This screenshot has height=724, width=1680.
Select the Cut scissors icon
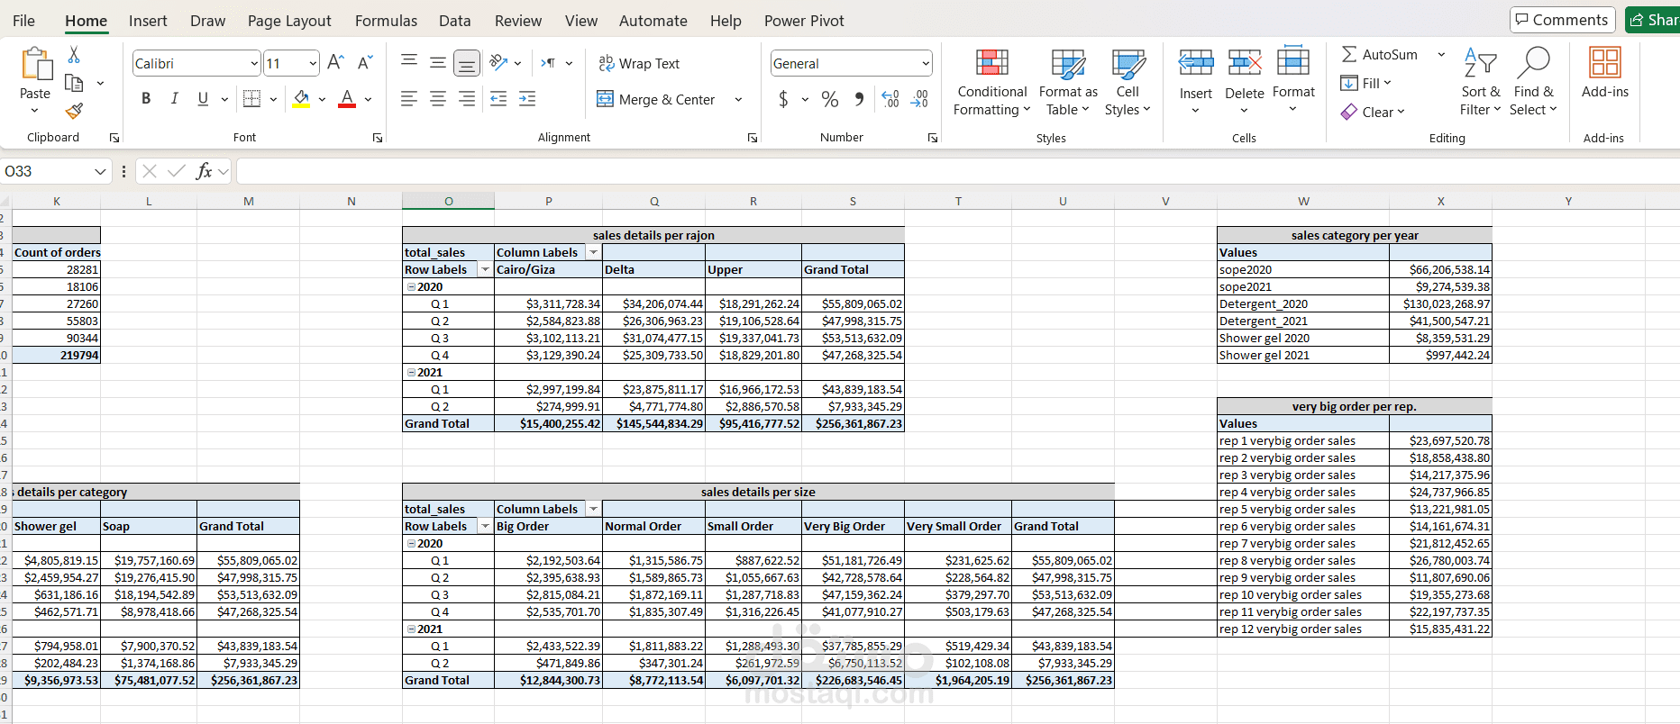tap(74, 55)
